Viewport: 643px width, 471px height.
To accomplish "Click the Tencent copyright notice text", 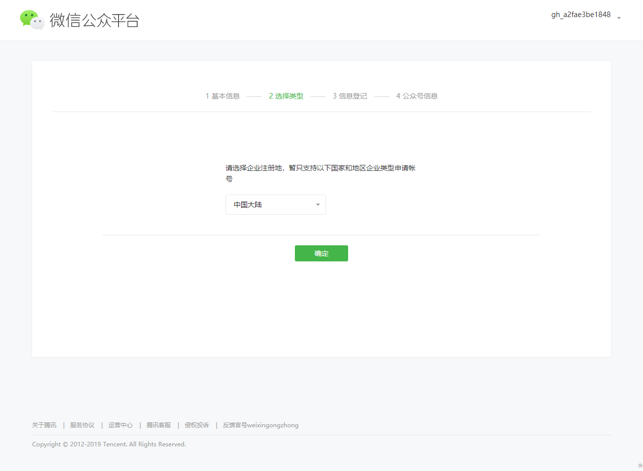I will point(109,444).
